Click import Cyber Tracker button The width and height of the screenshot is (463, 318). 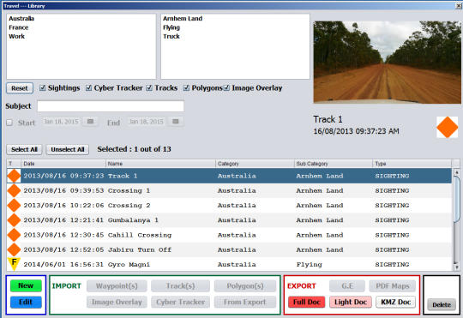[x=180, y=302]
